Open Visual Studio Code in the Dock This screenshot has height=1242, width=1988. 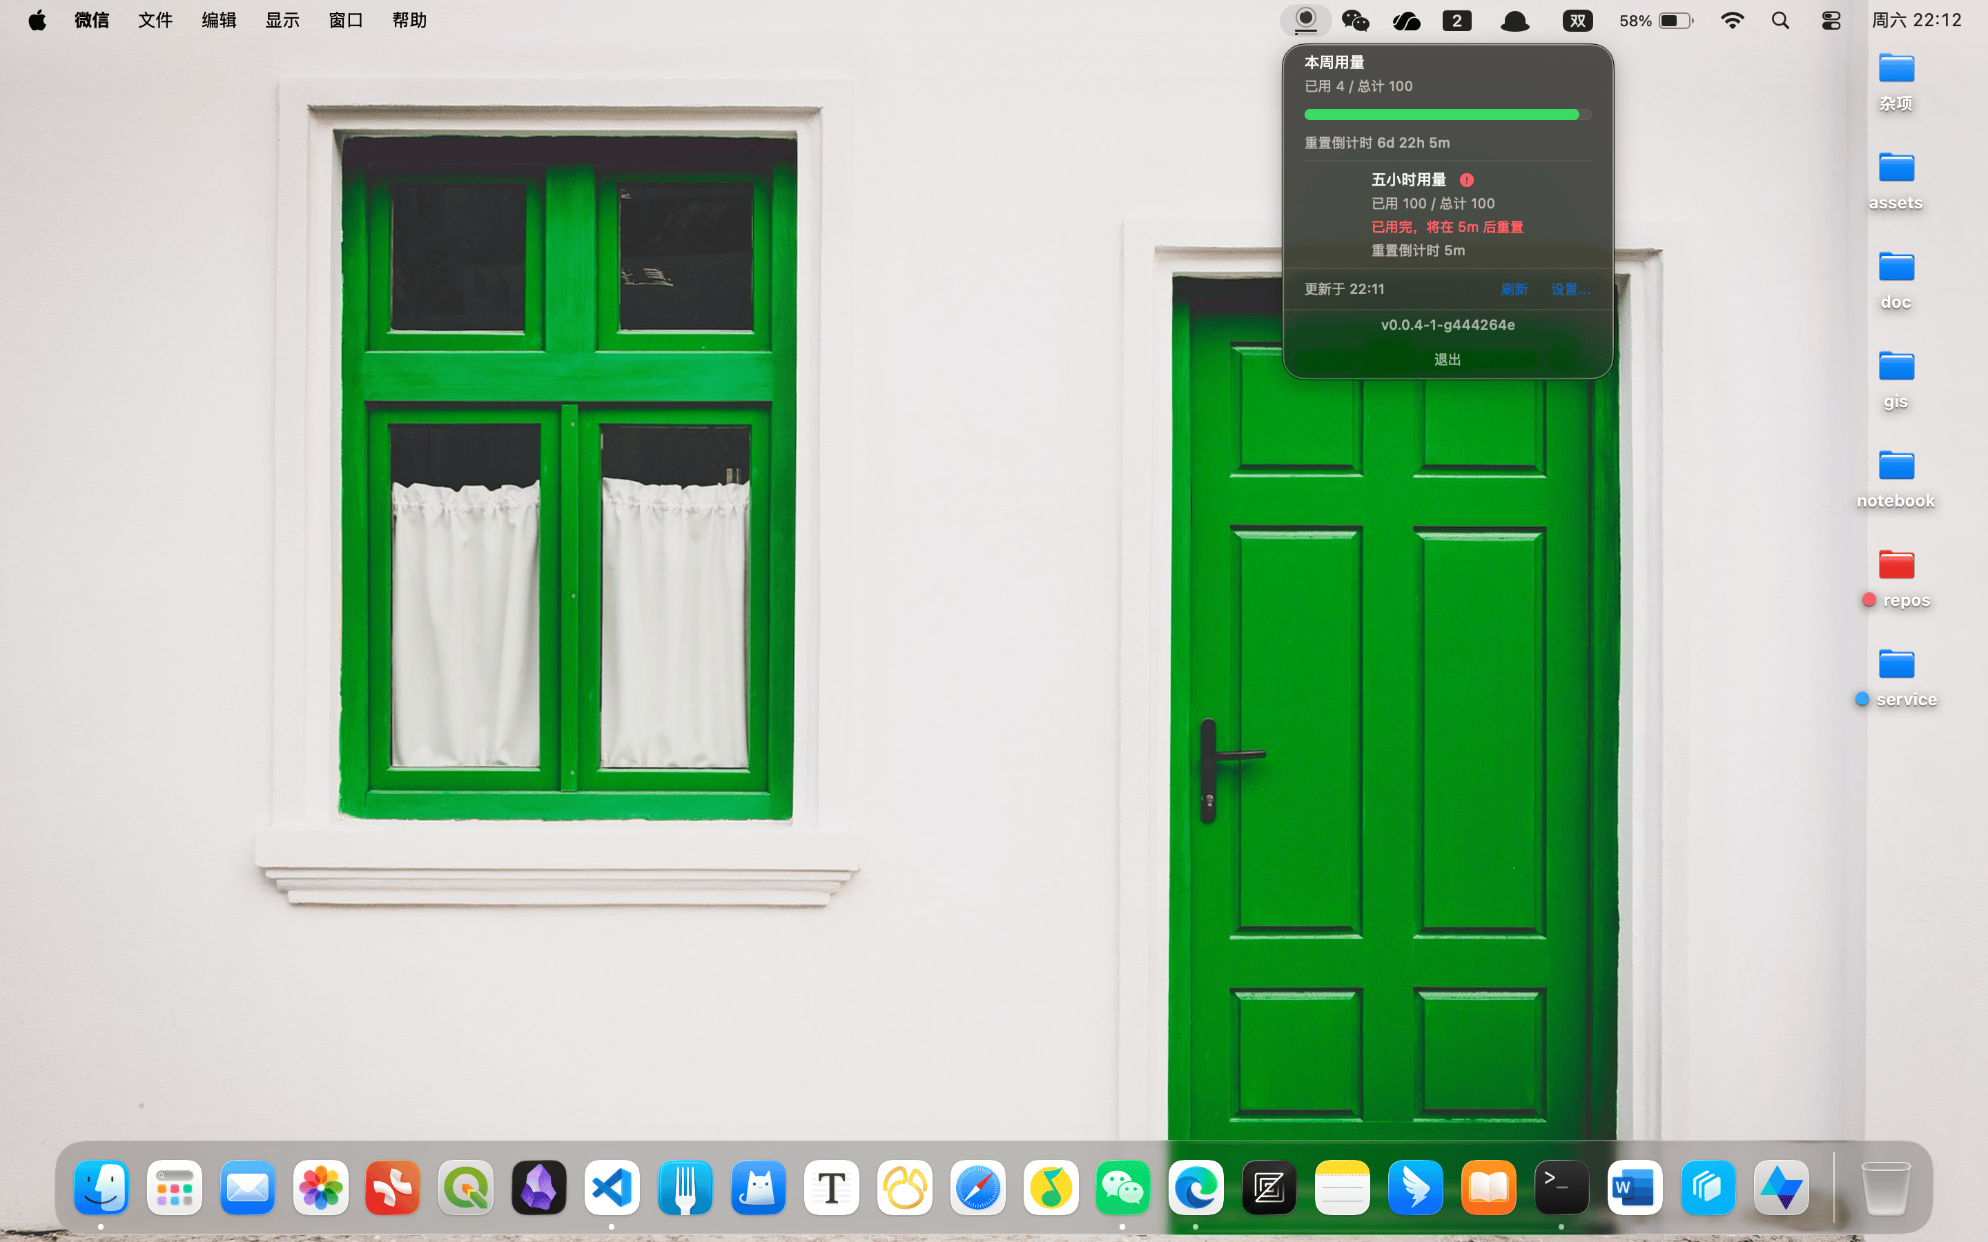[612, 1187]
